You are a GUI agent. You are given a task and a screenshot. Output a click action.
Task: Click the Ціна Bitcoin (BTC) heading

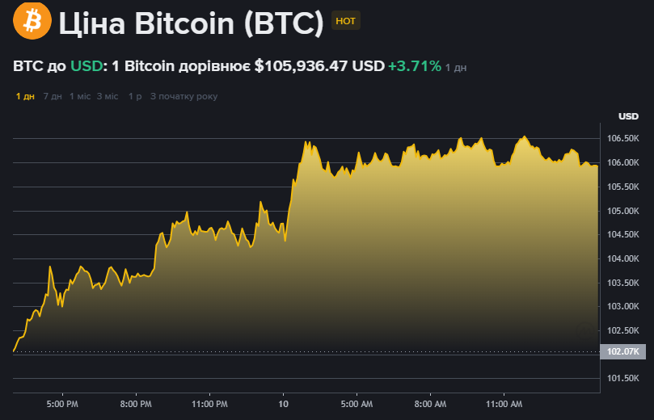pyautogui.click(x=192, y=23)
